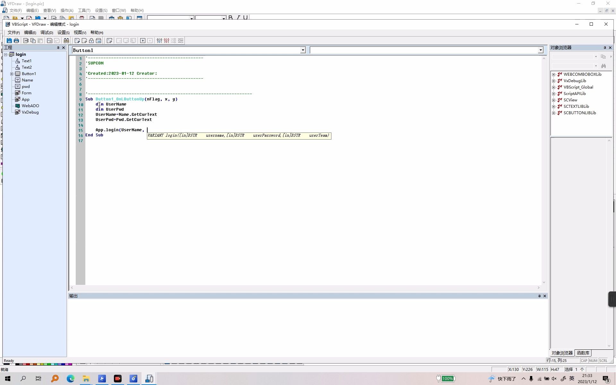Click the cut scissors icon
The image size is (616, 385).
(x=26, y=41)
